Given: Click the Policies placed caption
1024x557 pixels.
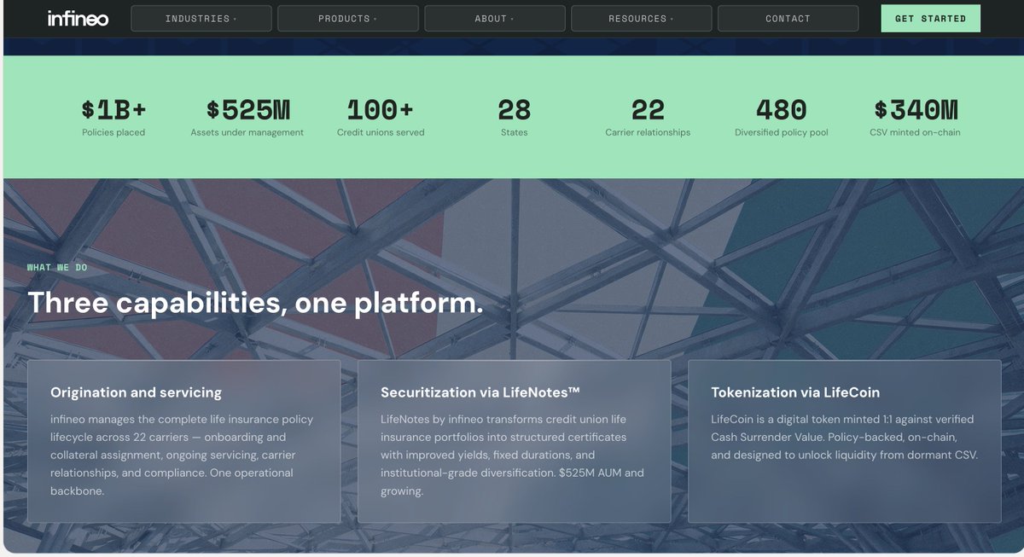Looking at the screenshot, I should pos(113,133).
